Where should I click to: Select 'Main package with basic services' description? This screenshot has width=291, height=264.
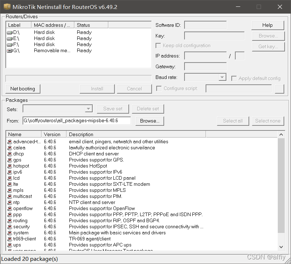(x=117, y=233)
